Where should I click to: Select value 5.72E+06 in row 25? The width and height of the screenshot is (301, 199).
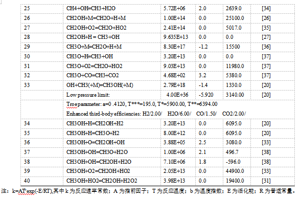(x=174, y=9)
